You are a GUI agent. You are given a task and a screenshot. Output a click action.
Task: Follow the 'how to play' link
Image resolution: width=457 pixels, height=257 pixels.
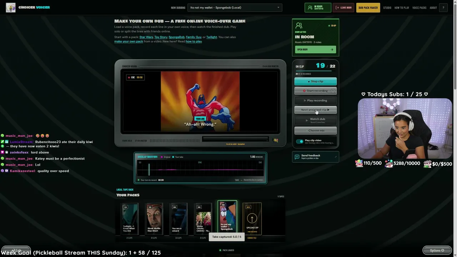click(194, 41)
